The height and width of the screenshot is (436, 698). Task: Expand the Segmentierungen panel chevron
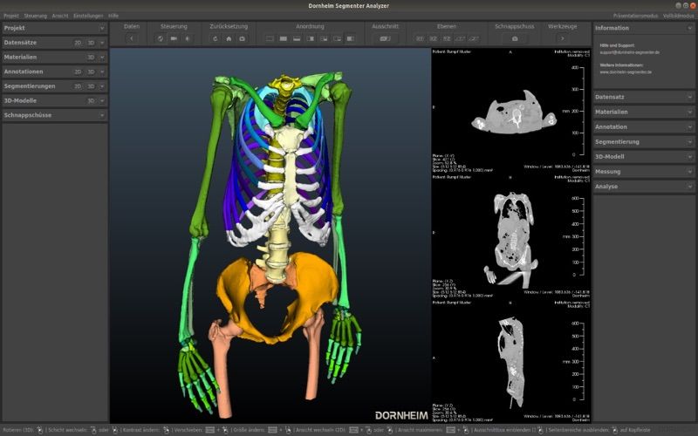click(102, 86)
